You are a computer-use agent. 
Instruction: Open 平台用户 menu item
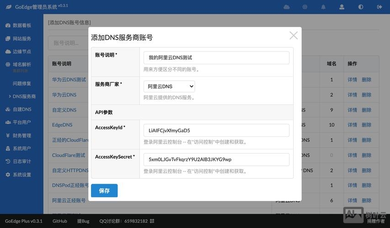pos(22,122)
